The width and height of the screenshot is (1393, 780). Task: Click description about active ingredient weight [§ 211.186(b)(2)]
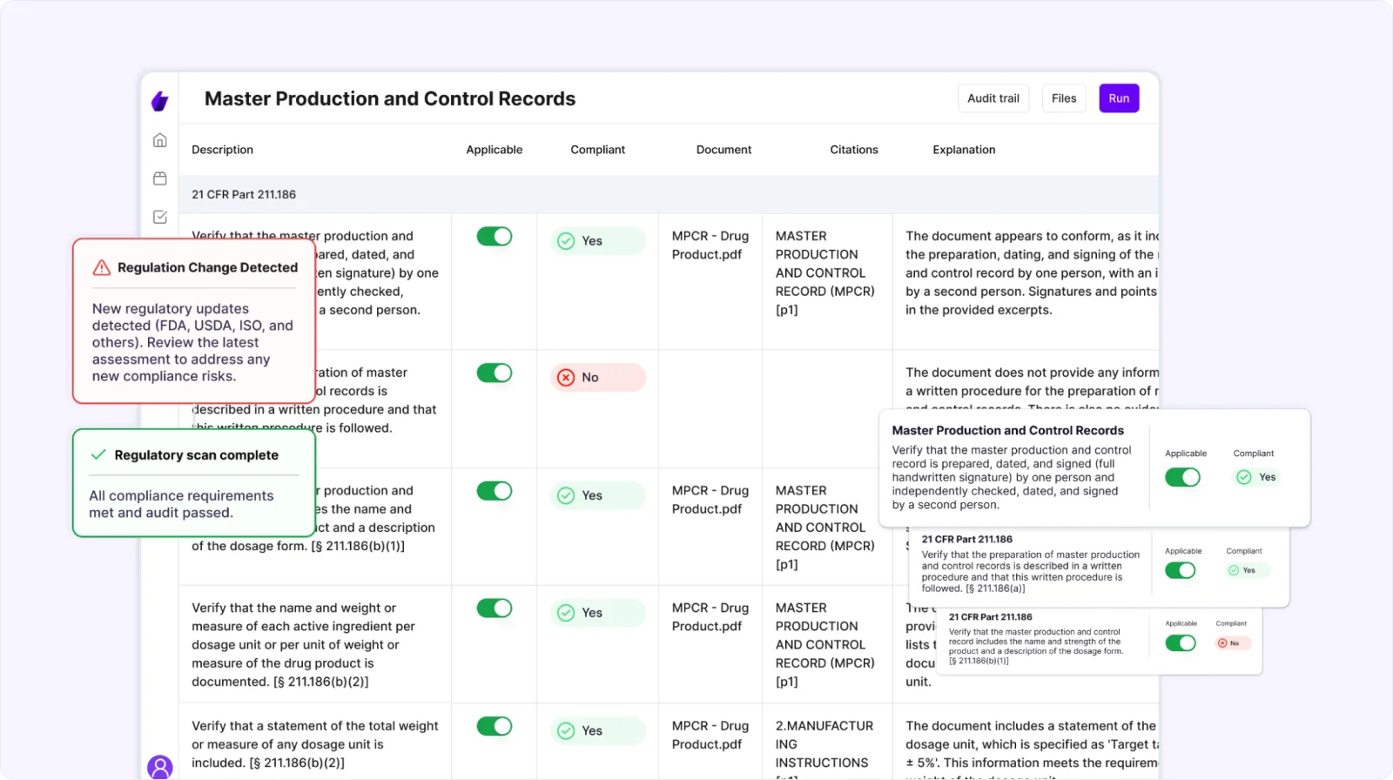(304, 645)
